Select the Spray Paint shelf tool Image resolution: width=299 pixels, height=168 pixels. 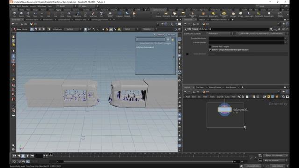93,14
